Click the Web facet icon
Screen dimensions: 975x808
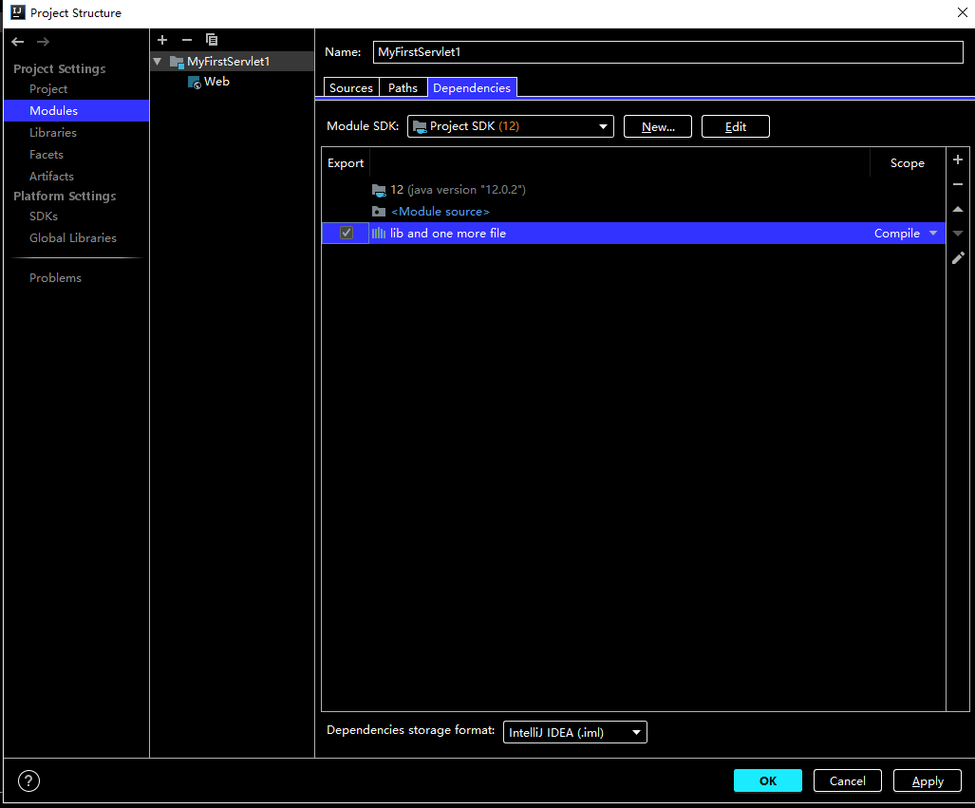point(194,82)
